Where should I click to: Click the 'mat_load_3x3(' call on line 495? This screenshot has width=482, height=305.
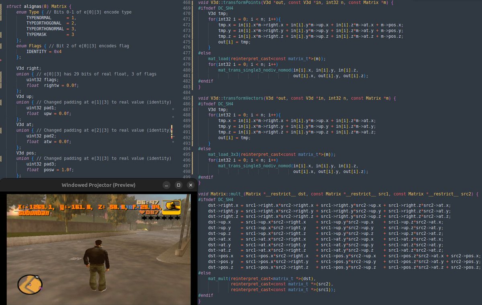point(272,154)
